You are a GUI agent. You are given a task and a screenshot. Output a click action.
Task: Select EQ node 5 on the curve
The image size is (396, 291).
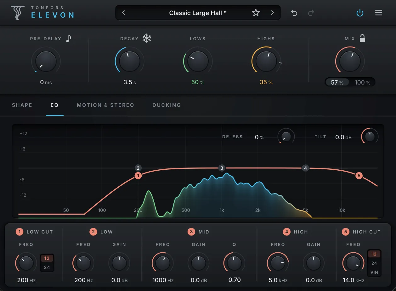click(359, 176)
